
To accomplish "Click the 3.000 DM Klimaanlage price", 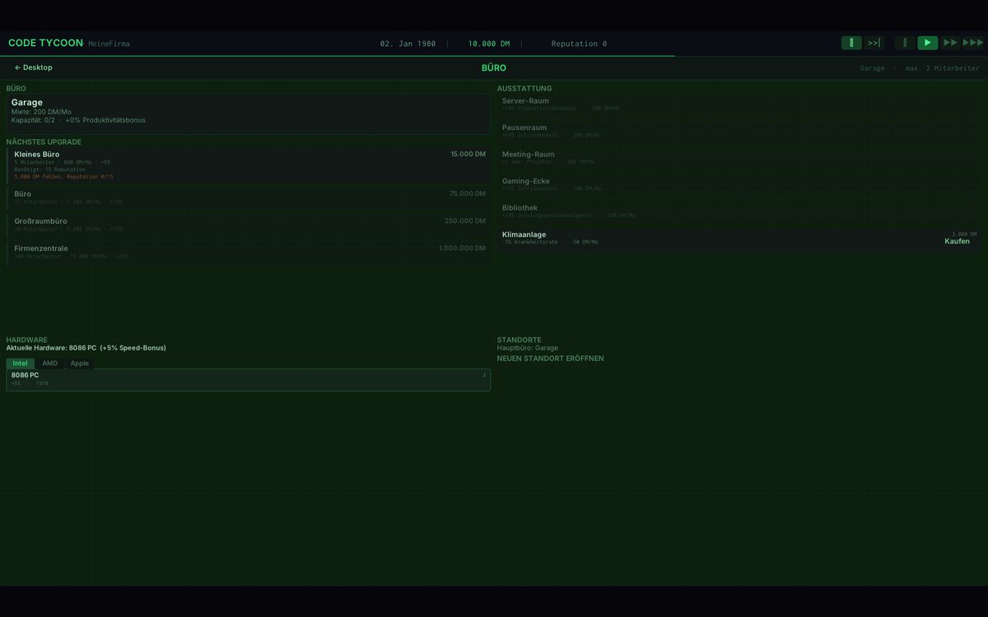I will pyautogui.click(x=964, y=234).
